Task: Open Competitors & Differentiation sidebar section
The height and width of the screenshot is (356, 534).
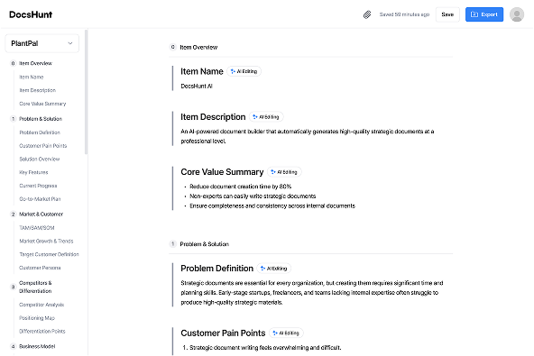Action: (35, 287)
